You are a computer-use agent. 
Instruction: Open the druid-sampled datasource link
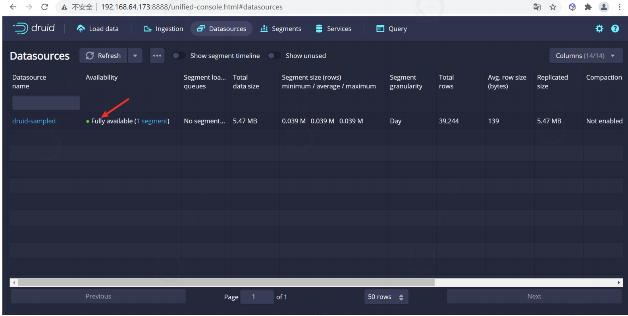pos(34,121)
